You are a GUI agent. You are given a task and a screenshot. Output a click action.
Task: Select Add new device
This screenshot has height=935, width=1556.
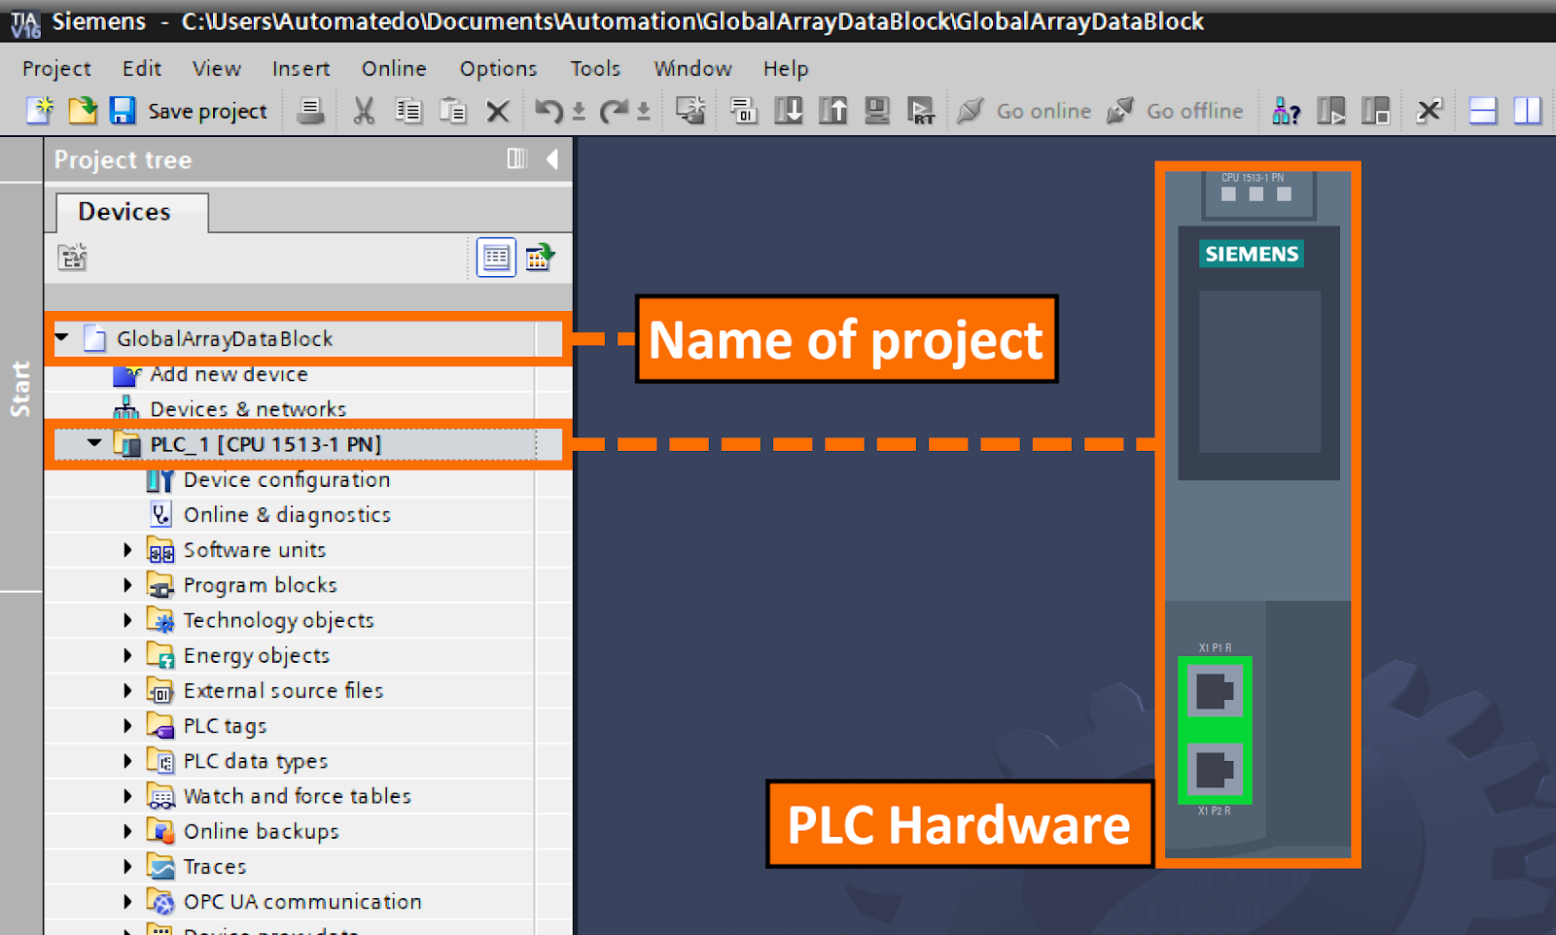(x=229, y=374)
